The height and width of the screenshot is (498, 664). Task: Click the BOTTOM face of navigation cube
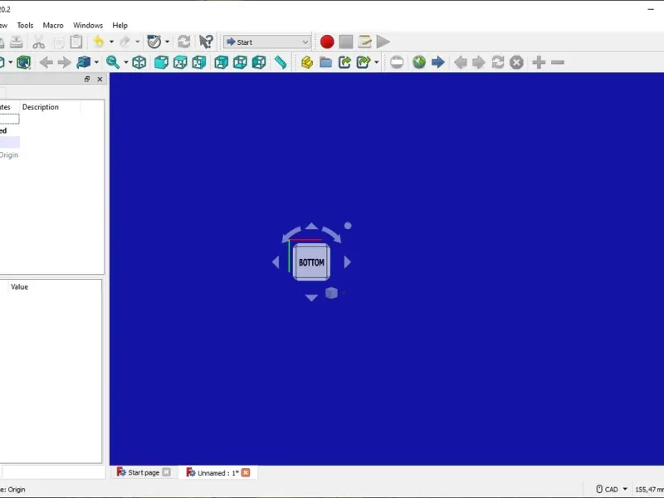[311, 262]
